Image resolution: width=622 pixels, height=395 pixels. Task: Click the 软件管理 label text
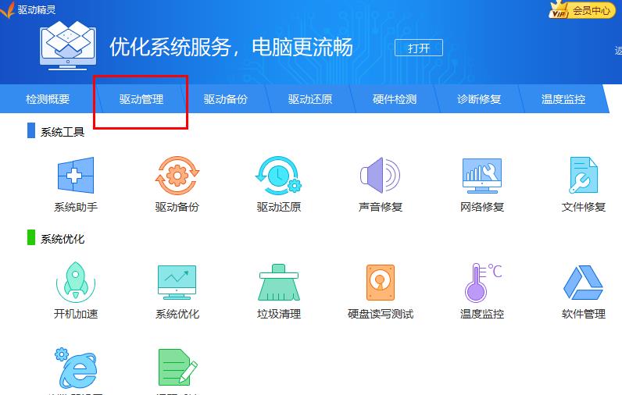[584, 314]
